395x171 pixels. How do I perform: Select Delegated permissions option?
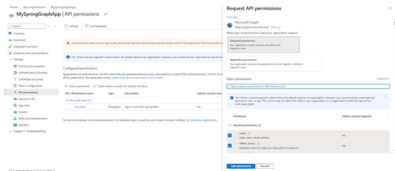point(263,45)
